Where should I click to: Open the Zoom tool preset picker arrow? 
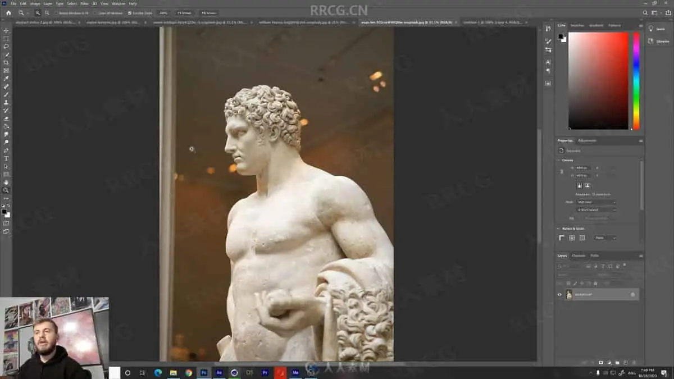tap(28, 12)
